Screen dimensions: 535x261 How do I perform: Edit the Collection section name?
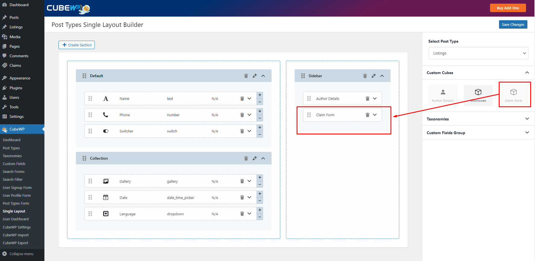pos(255,158)
